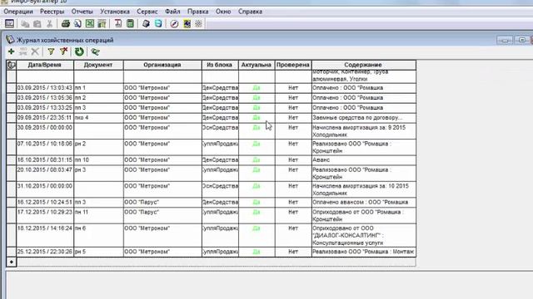Click the Организация column header

(x=162, y=65)
